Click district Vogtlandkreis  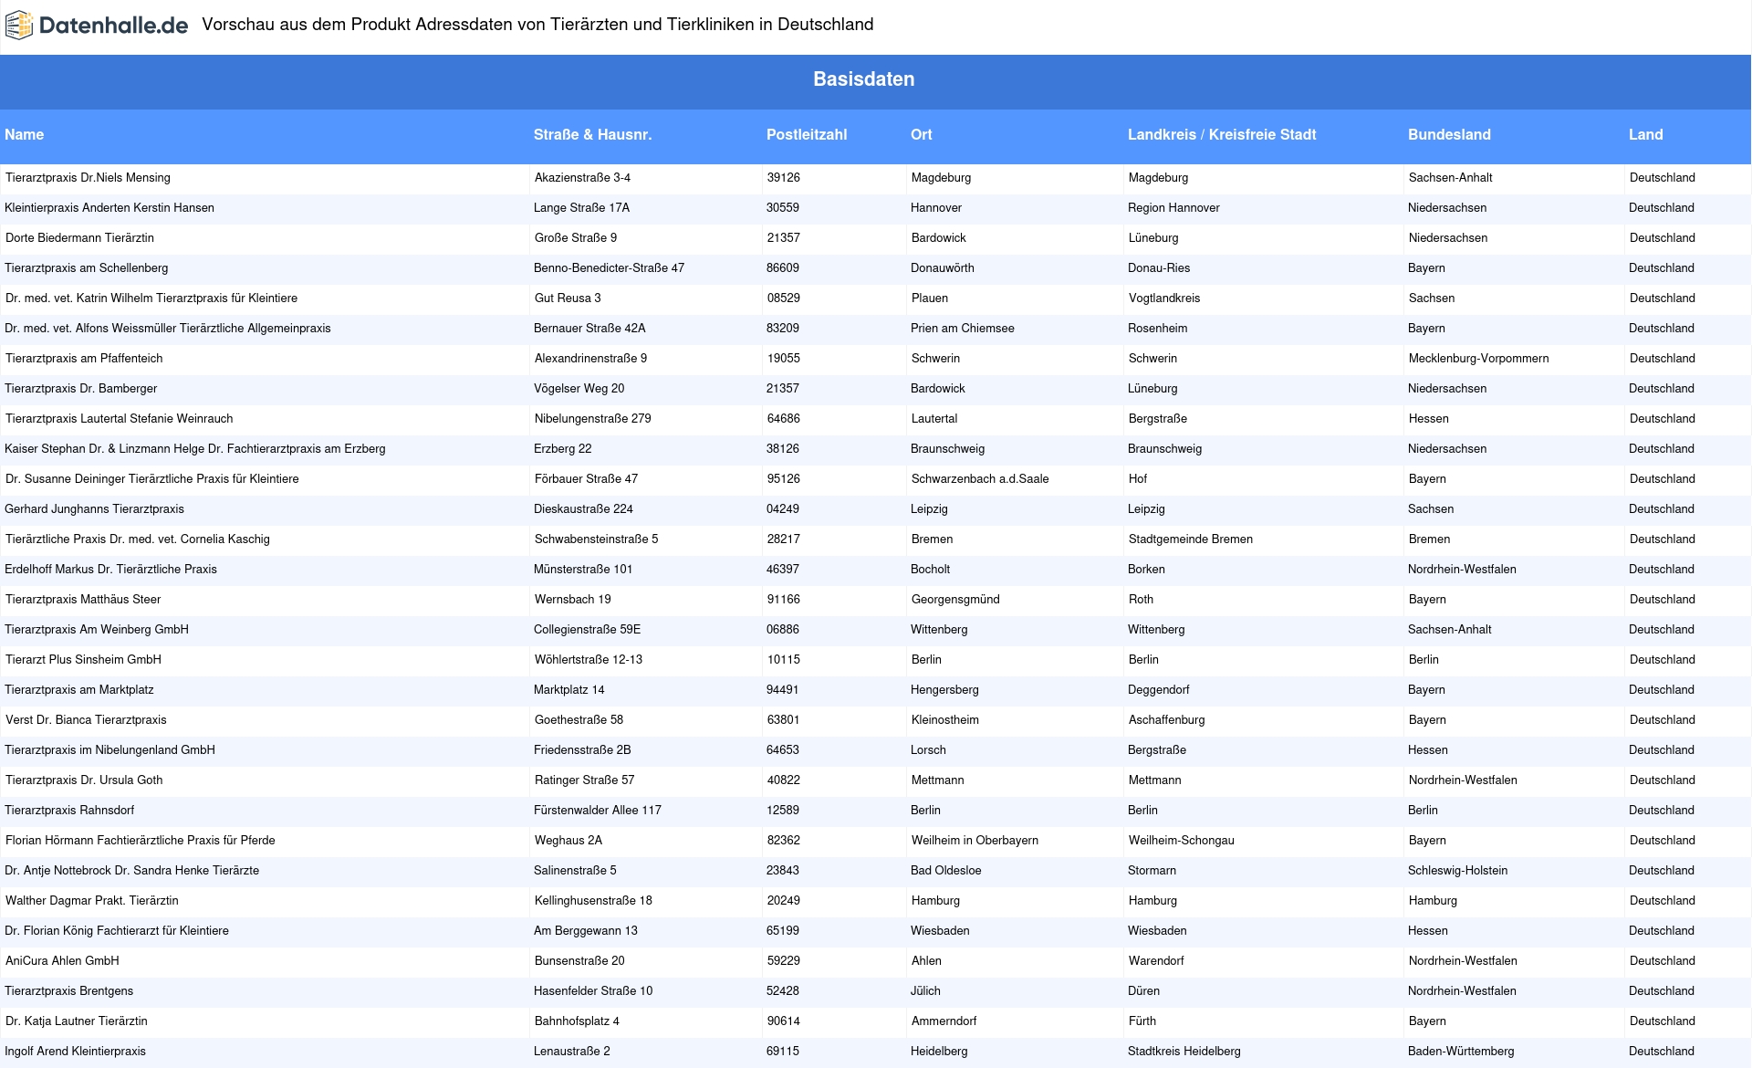(1164, 298)
